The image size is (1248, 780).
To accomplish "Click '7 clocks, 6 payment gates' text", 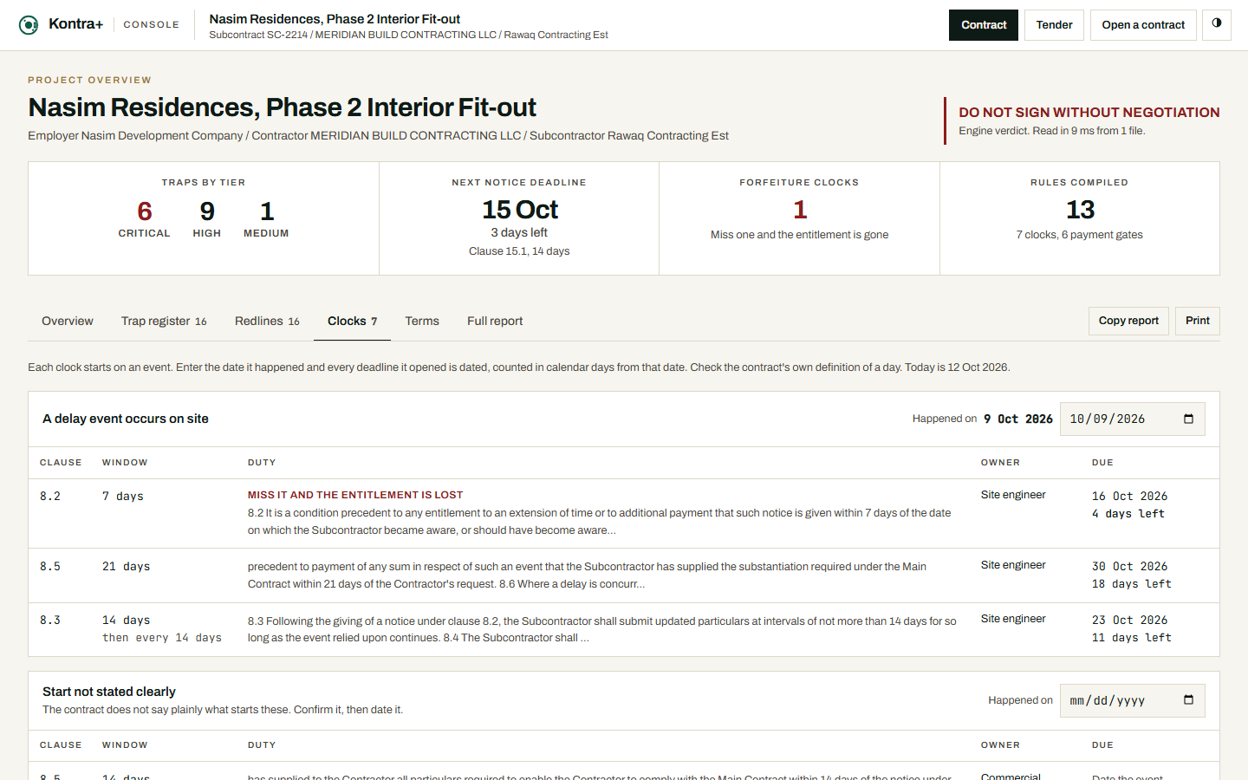I will pyautogui.click(x=1079, y=235).
